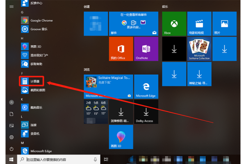Launch Google Chrome from app list

[x=37, y=20]
